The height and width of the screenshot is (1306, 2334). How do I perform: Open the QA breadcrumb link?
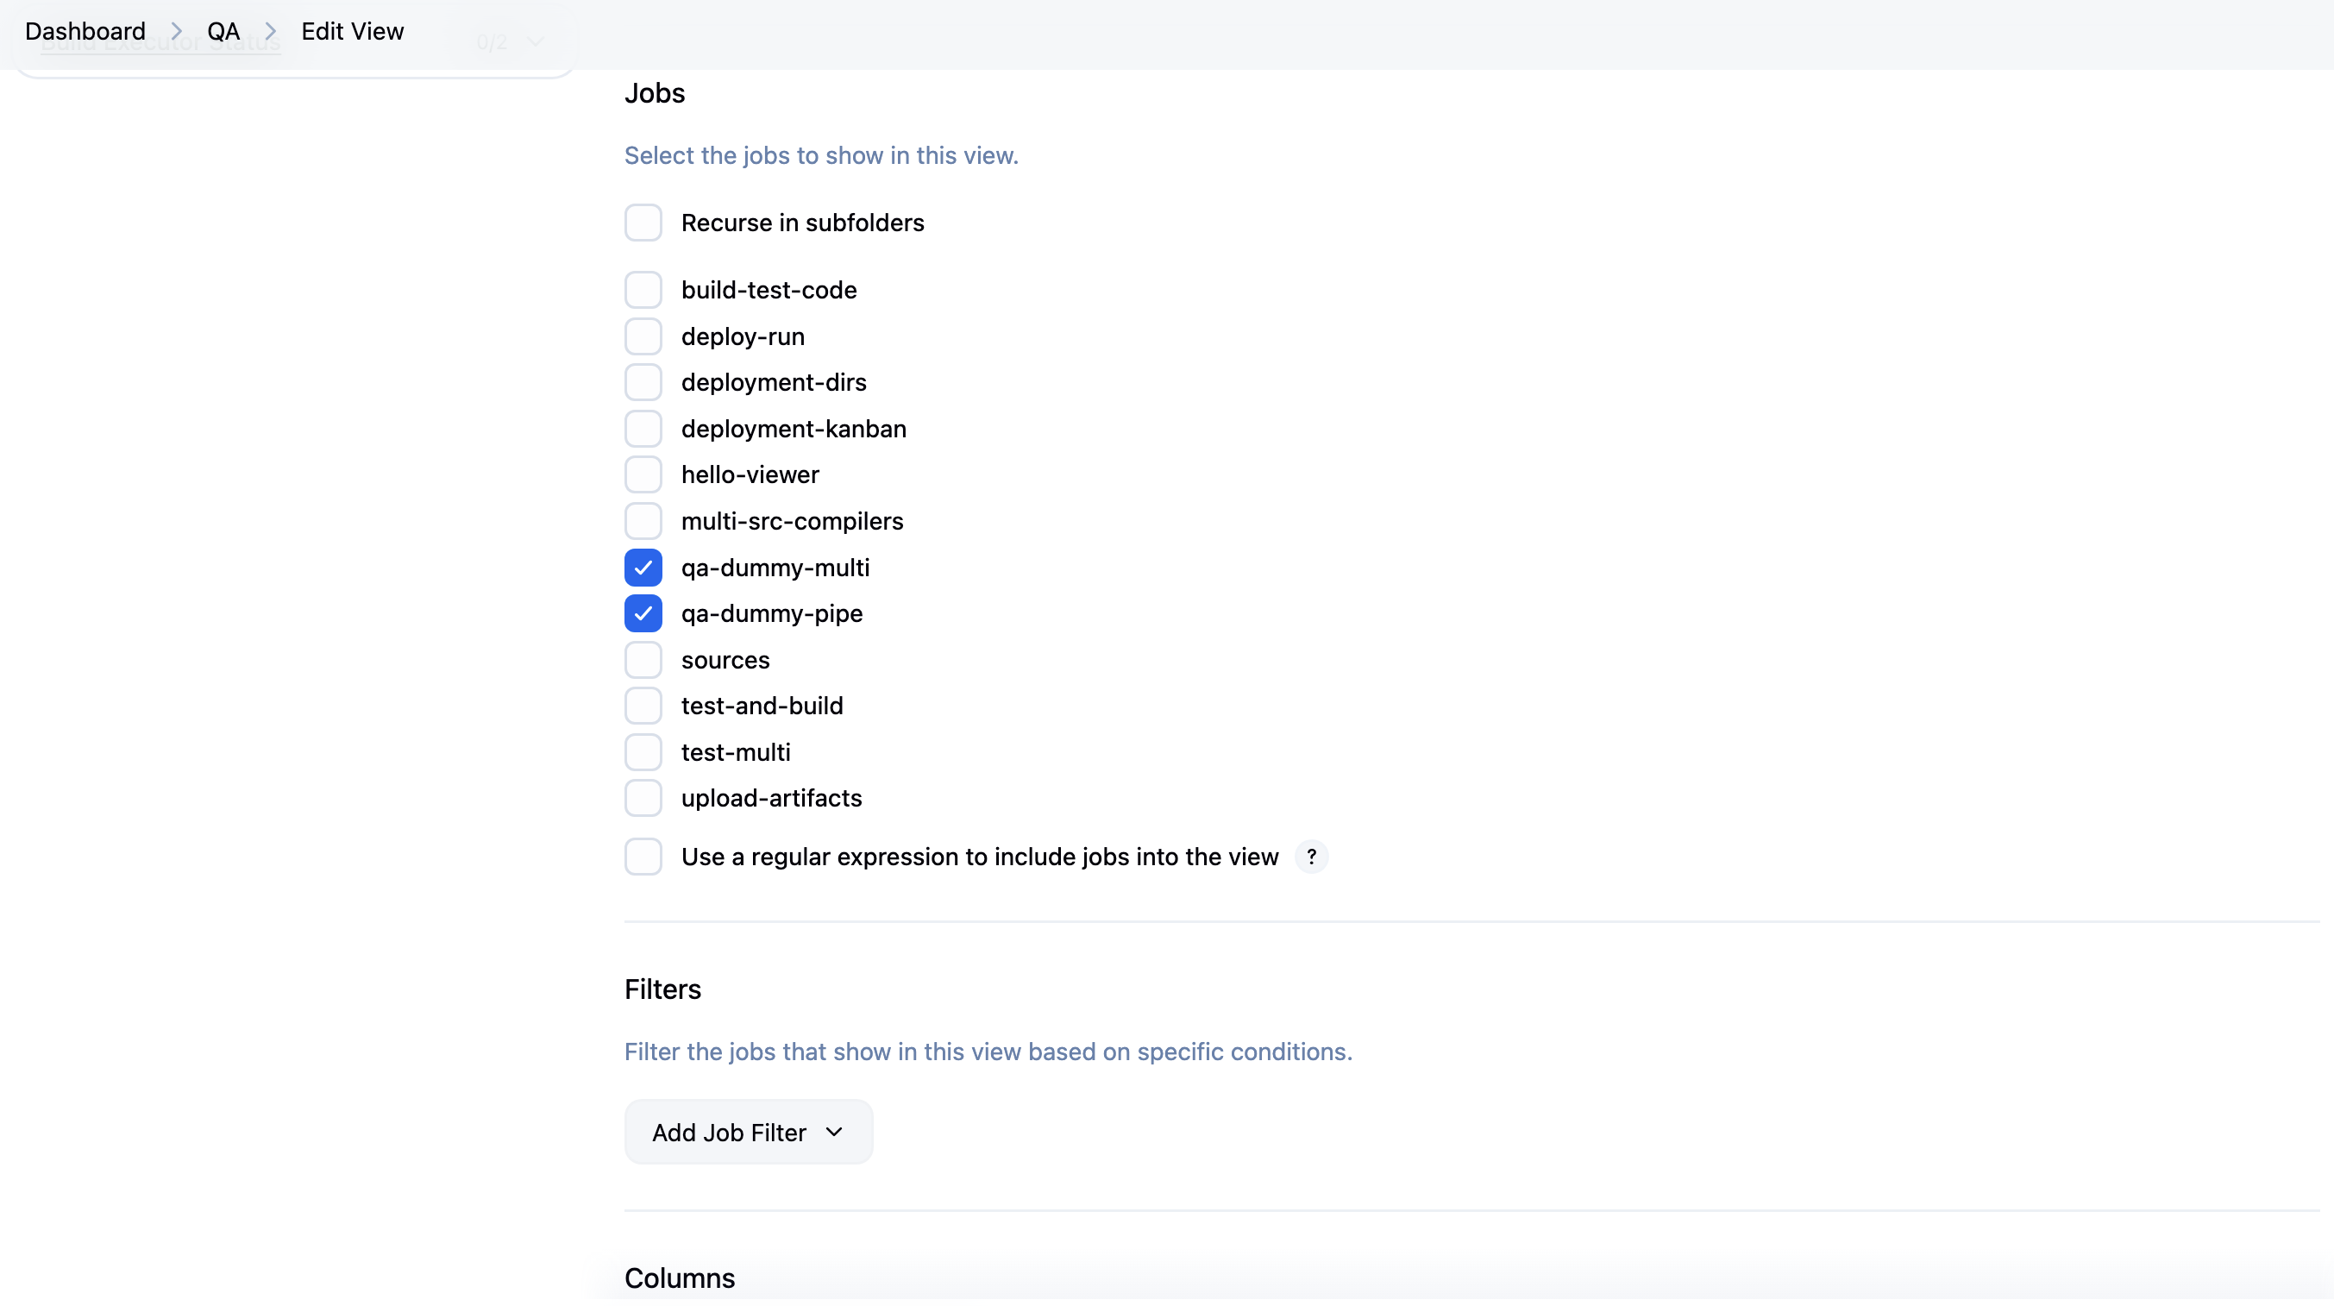[223, 32]
